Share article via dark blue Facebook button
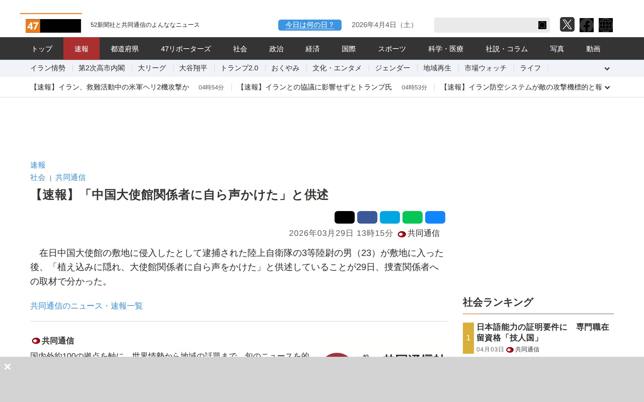Viewport: 644px width, 402px height. [367, 217]
